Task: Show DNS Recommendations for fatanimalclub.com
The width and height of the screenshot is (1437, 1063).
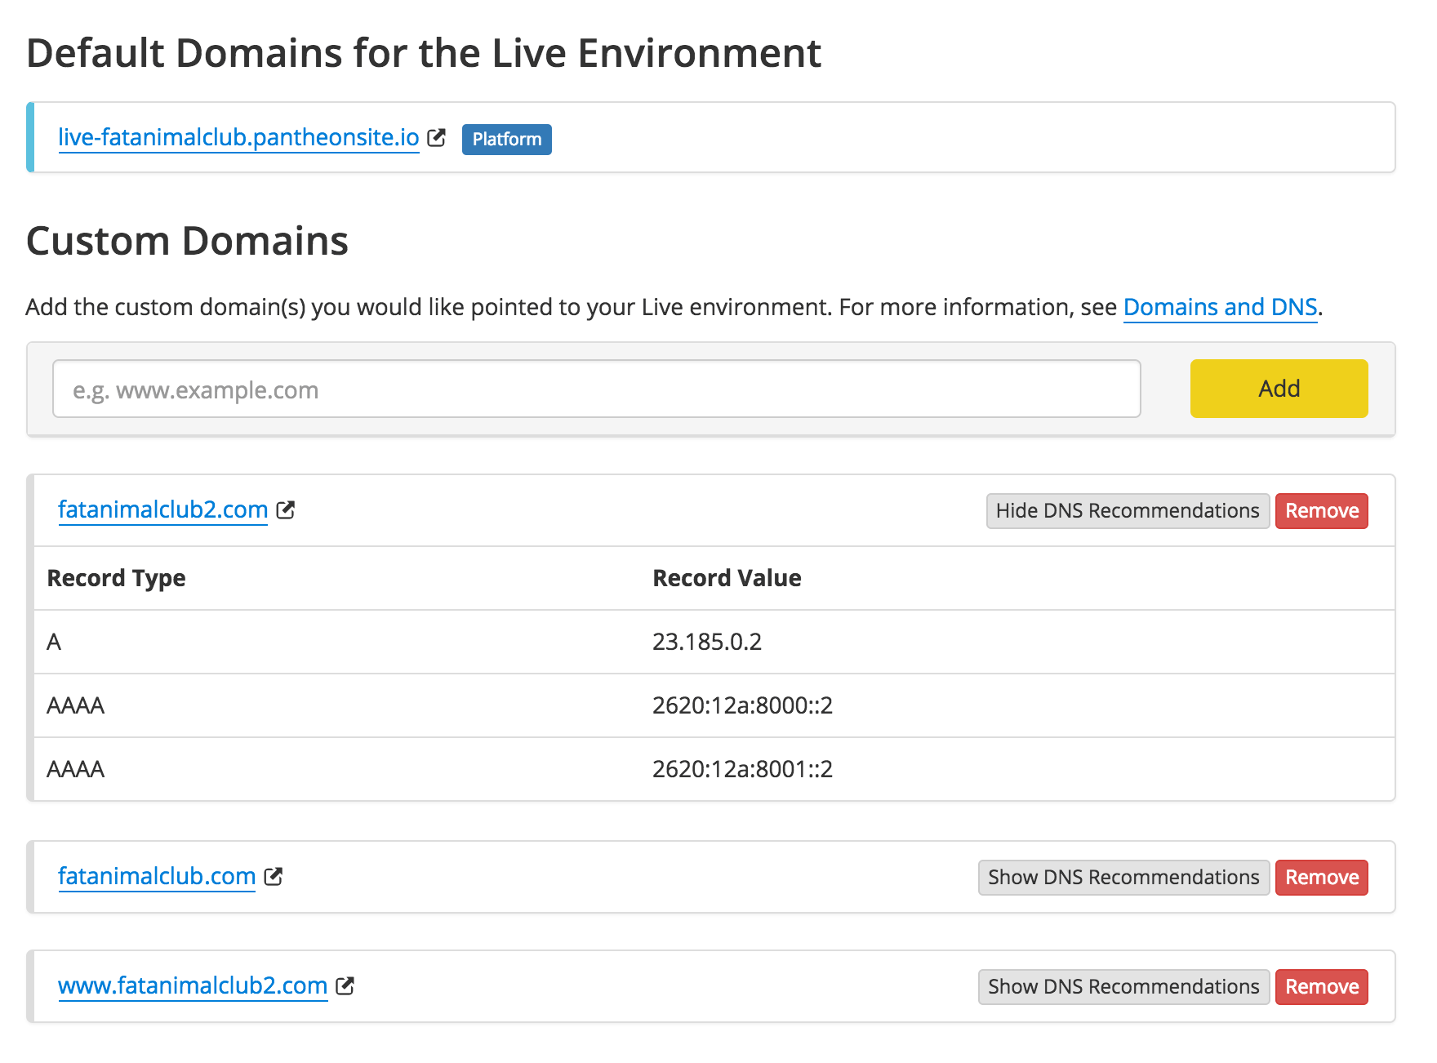Action: point(1123,878)
